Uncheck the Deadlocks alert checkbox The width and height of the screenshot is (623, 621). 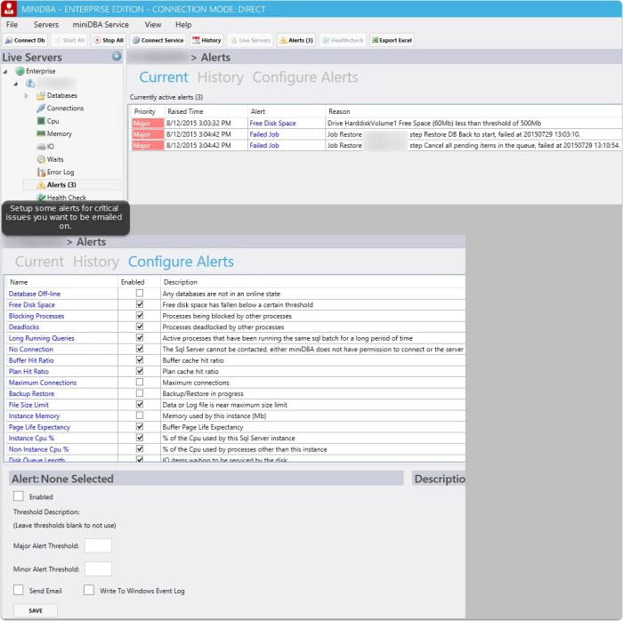(x=139, y=327)
